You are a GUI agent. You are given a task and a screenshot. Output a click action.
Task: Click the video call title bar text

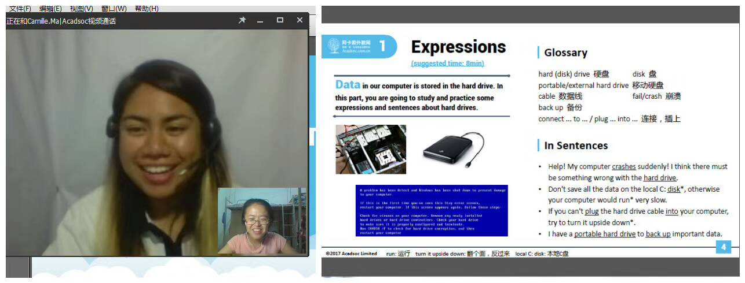click(61, 21)
